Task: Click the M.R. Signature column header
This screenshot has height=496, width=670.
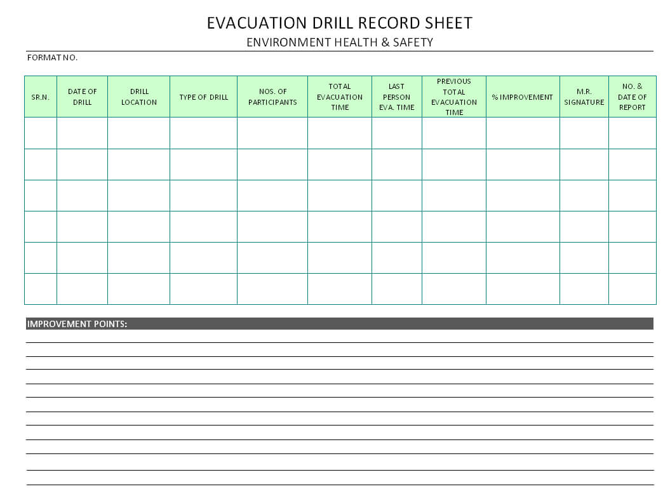Action: [584, 97]
